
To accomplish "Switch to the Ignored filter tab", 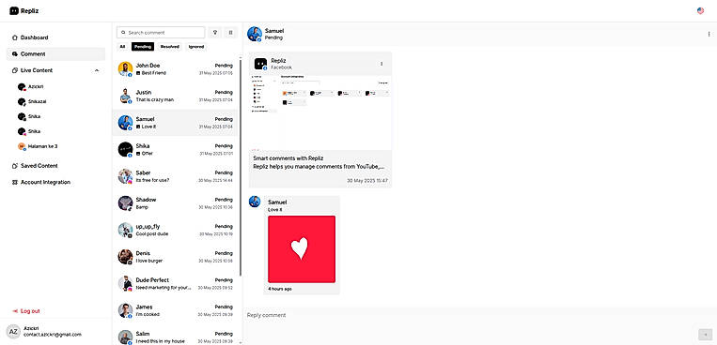I will tap(196, 47).
